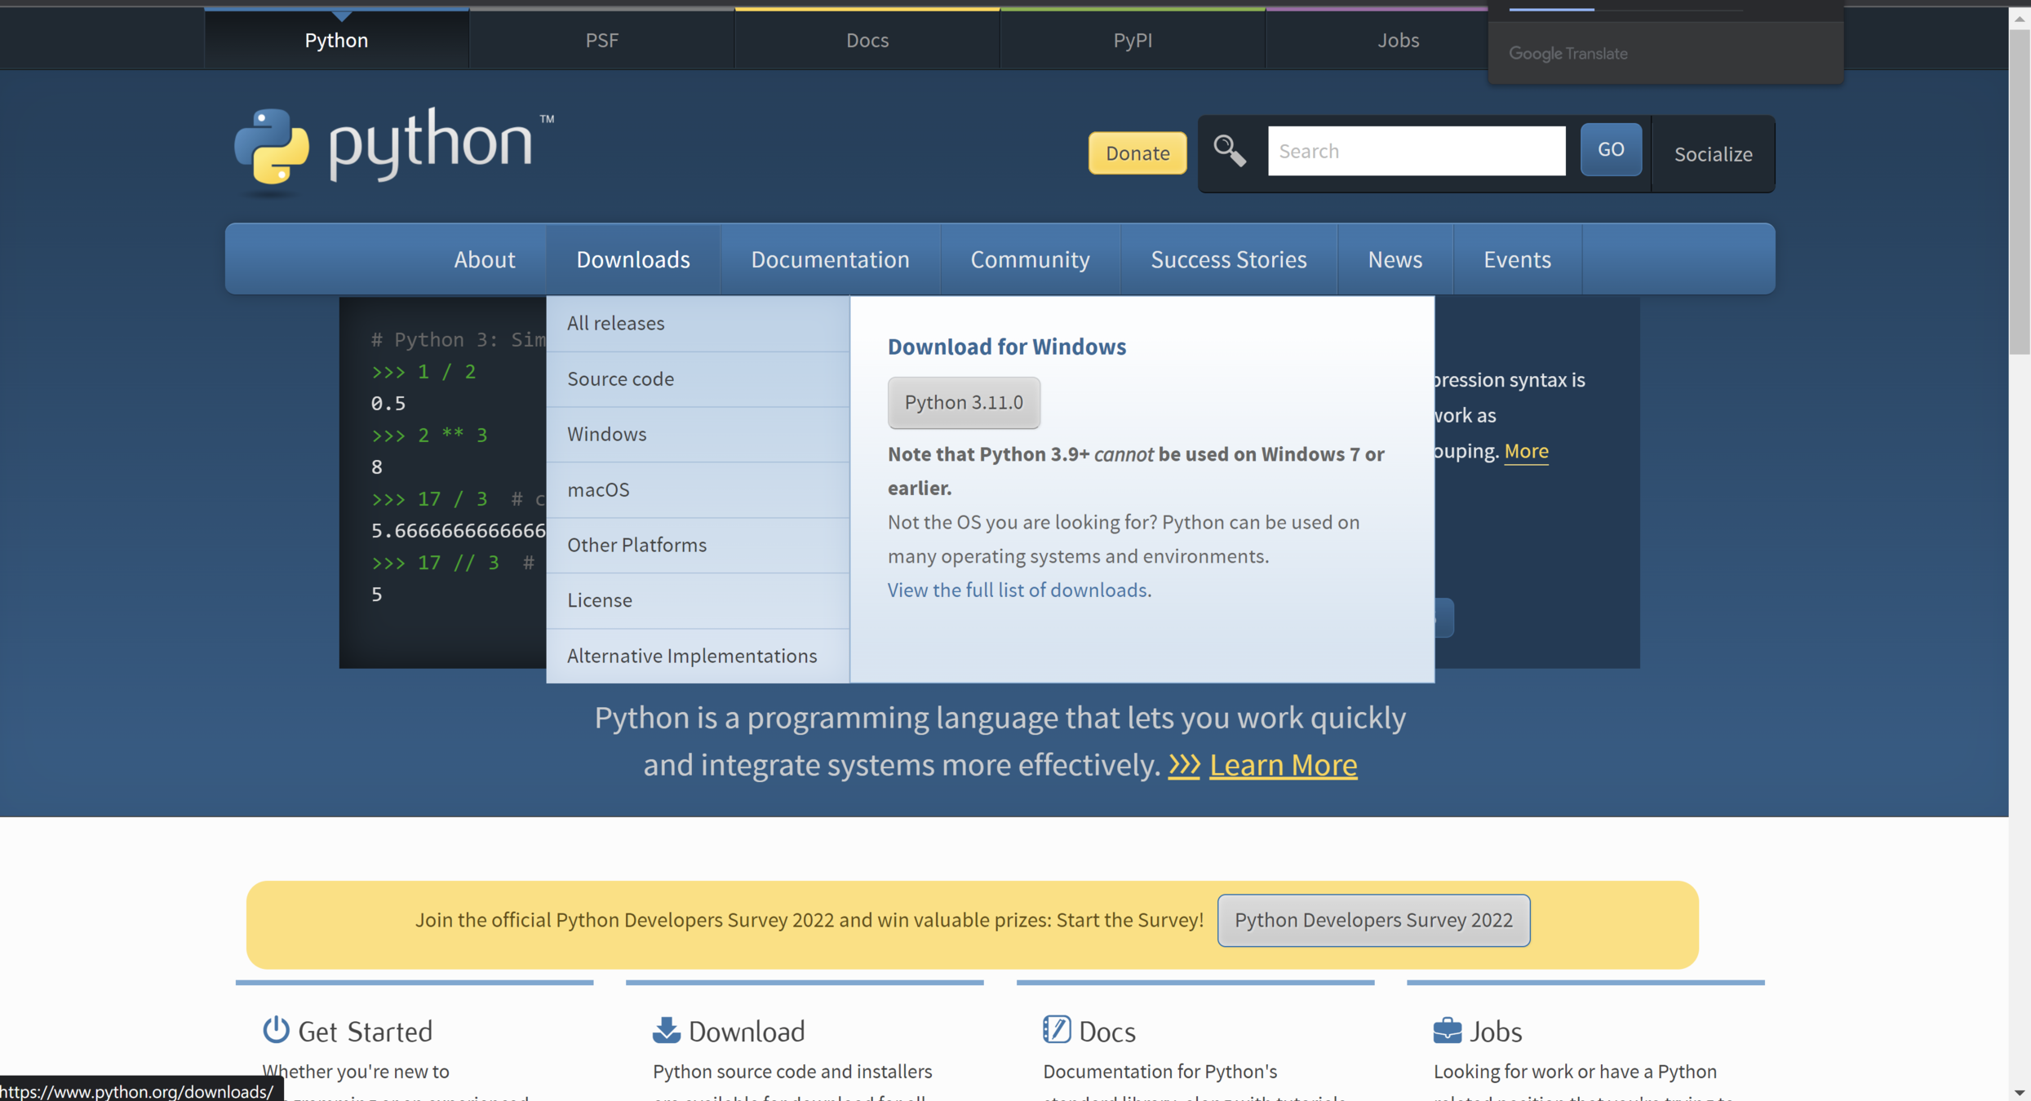Click the Docs notepad icon
The image size is (2031, 1101).
click(1056, 1029)
